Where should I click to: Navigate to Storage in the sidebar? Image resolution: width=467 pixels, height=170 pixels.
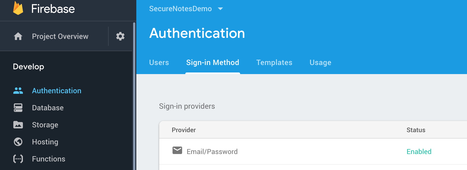pos(45,125)
